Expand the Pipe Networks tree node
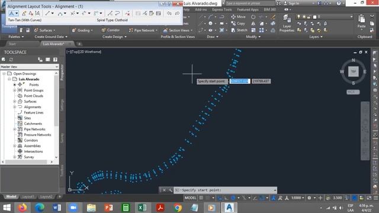Viewport: 379px width, 213px height. (14, 129)
